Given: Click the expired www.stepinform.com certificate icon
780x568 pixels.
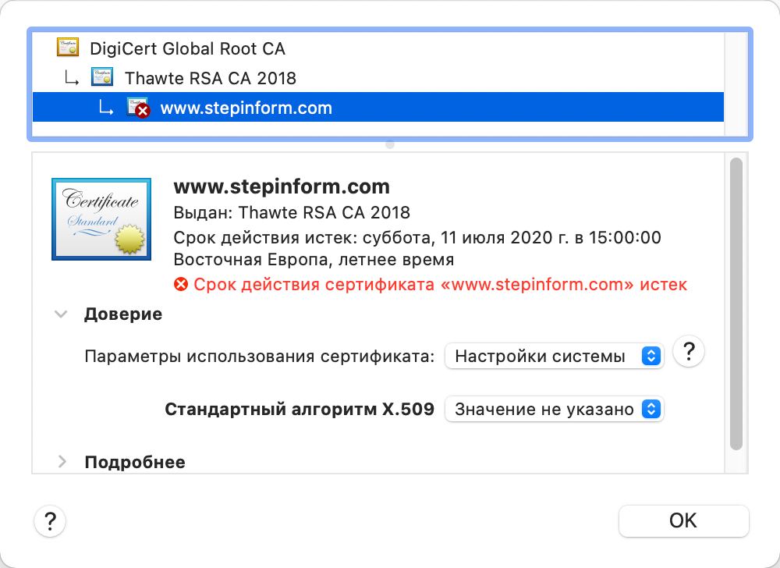Looking at the screenshot, I should 138,108.
